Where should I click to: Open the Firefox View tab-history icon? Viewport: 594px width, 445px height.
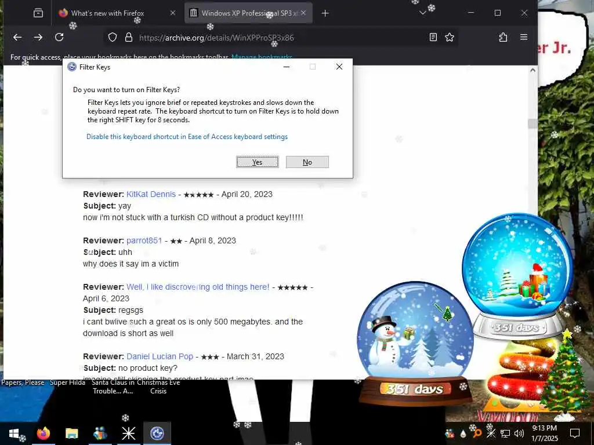[38, 13]
